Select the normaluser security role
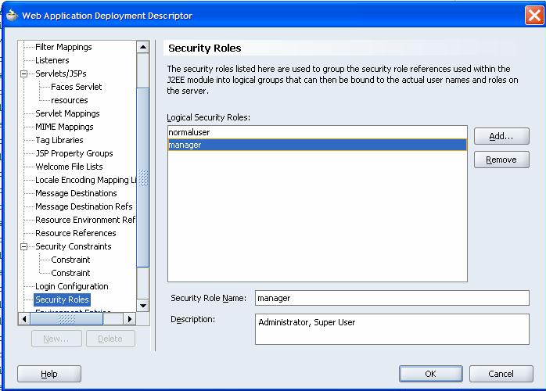The height and width of the screenshot is (391, 546). (189, 132)
